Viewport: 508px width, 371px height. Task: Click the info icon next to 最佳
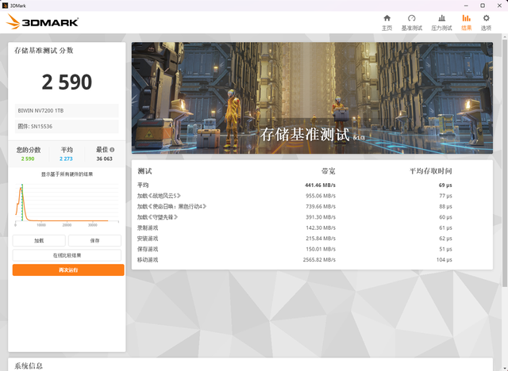(x=112, y=150)
